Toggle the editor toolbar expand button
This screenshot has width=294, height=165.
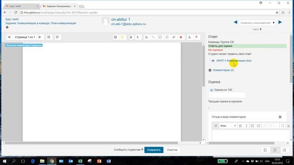(x=215, y=126)
